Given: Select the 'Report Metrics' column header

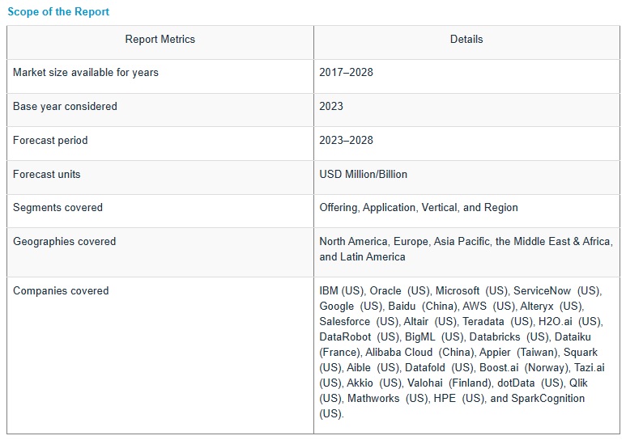Looking at the screenshot, I should pyautogui.click(x=160, y=39).
